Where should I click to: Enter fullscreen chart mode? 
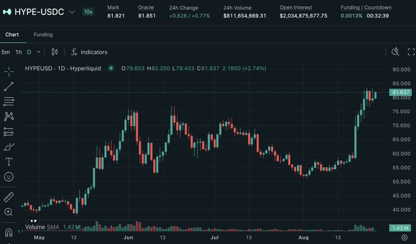(x=411, y=52)
